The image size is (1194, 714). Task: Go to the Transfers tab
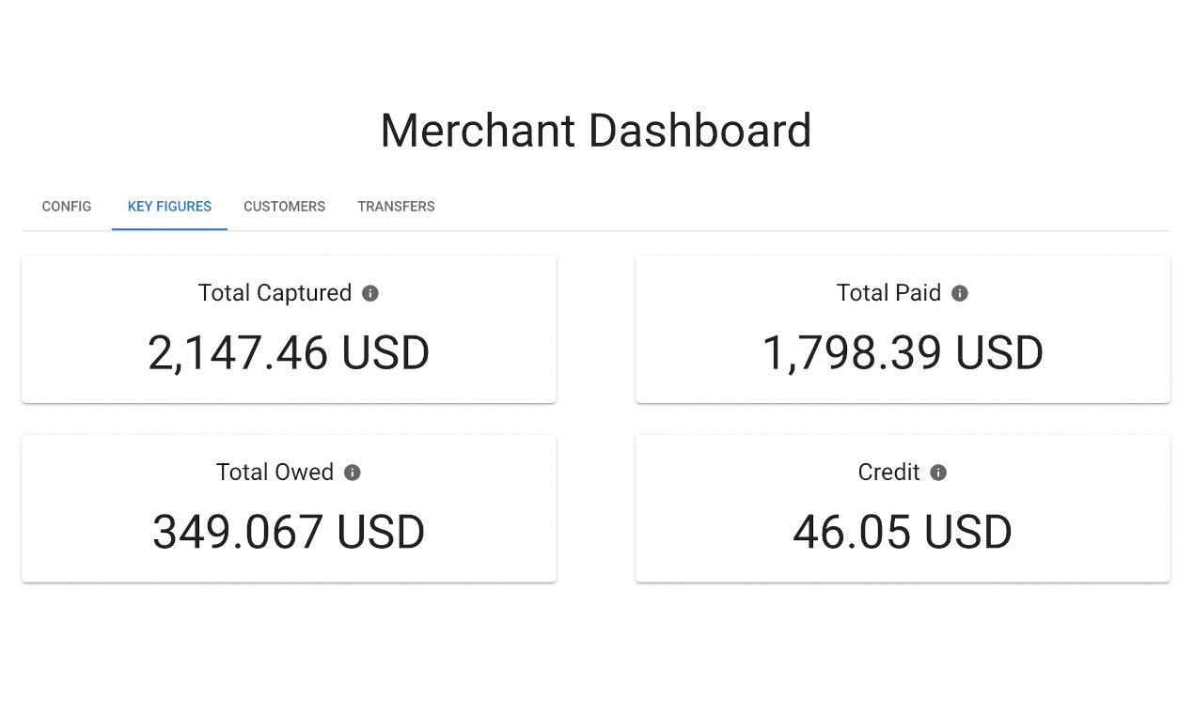(396, 207)
